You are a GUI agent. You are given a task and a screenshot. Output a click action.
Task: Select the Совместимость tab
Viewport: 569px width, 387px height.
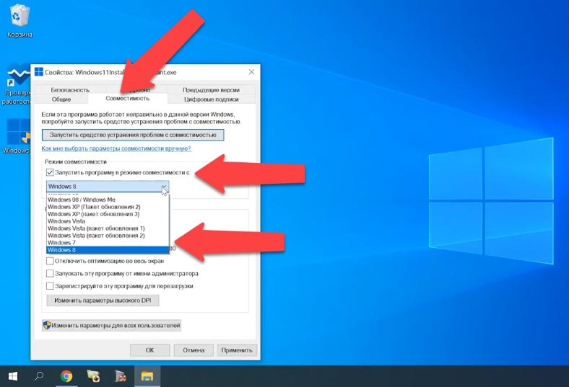[128, 99]
